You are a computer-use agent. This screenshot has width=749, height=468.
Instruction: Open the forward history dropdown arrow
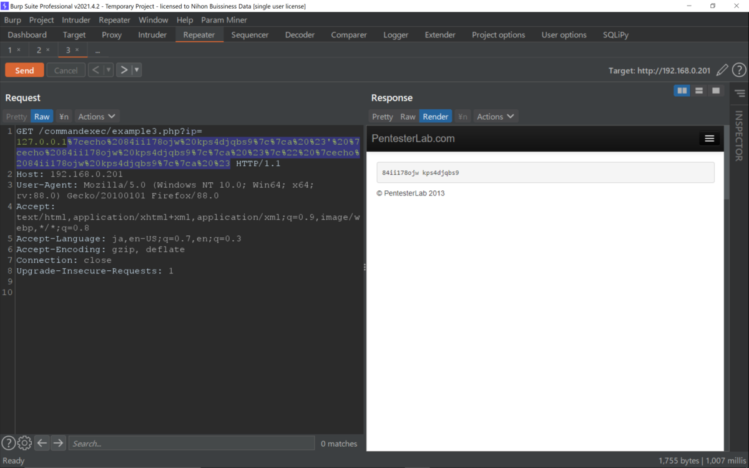point(137,70)
